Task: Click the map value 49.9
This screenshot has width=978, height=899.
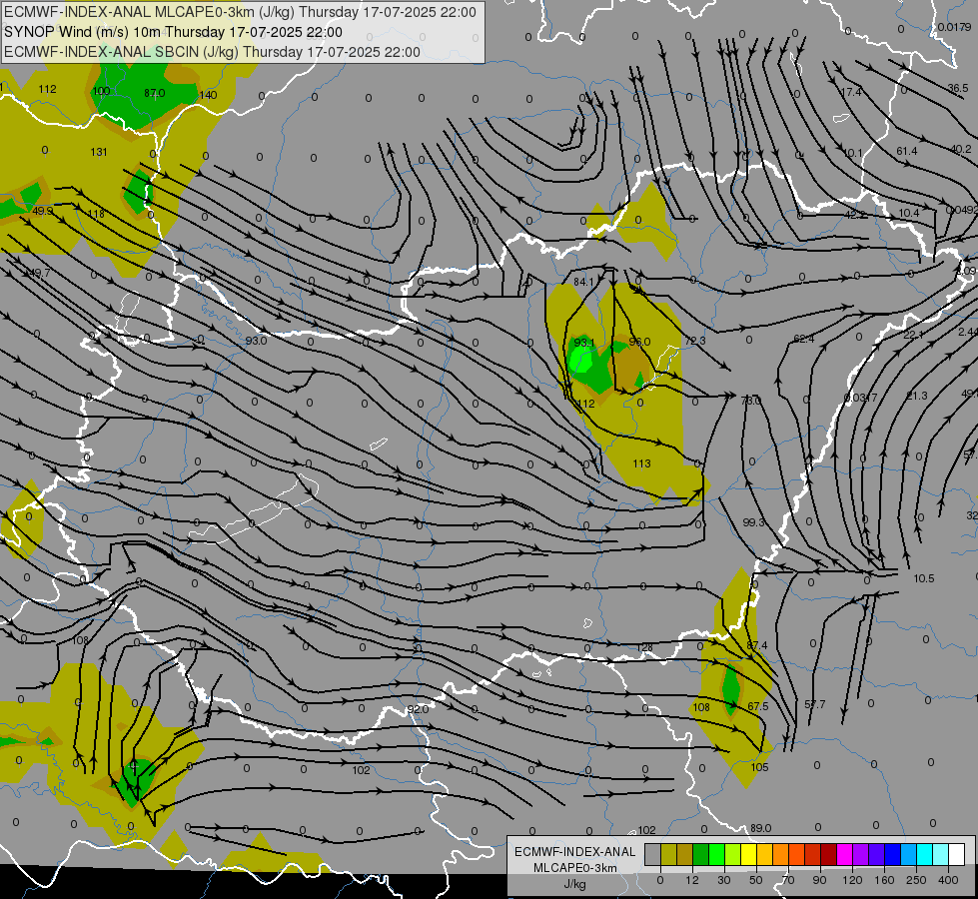Action: pos(42,211)
